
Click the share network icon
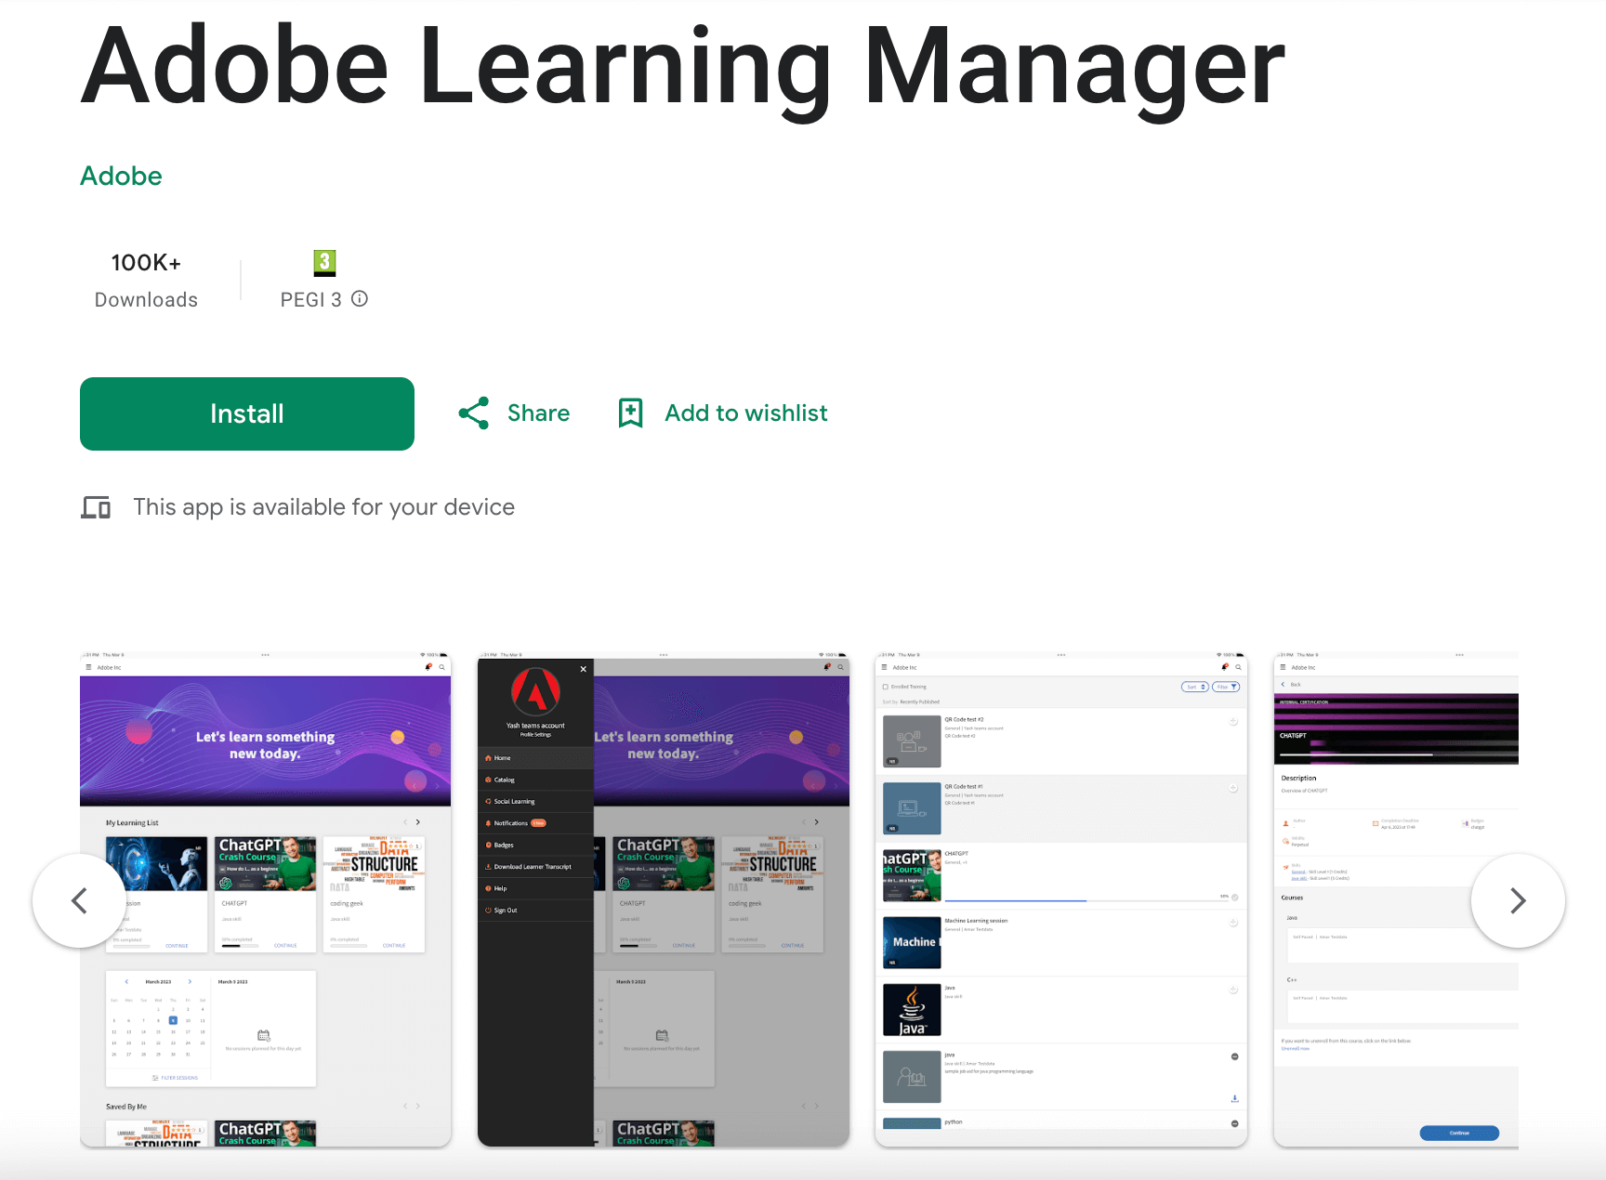point(474,413)
